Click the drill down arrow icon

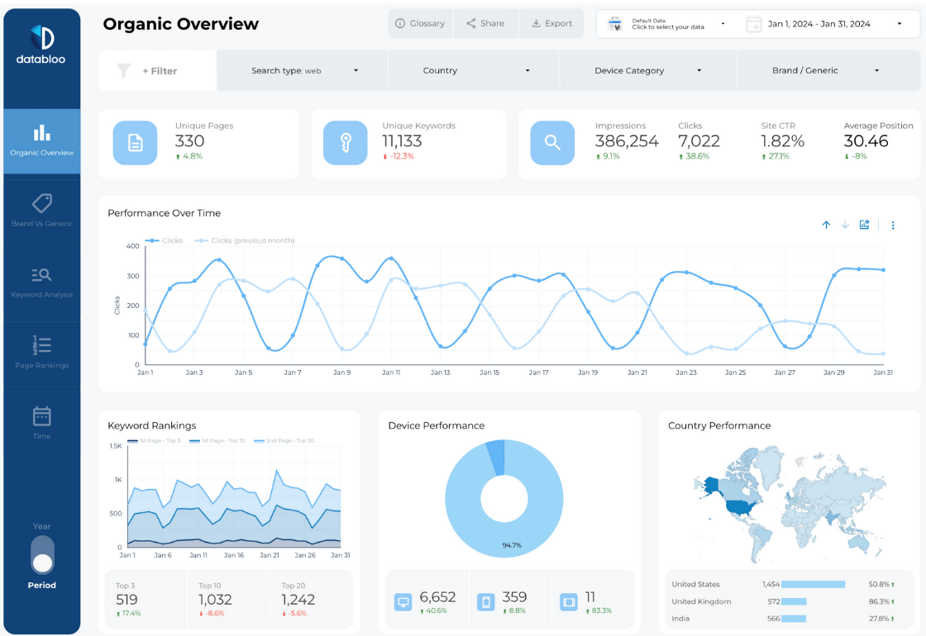tap(845, 225)
